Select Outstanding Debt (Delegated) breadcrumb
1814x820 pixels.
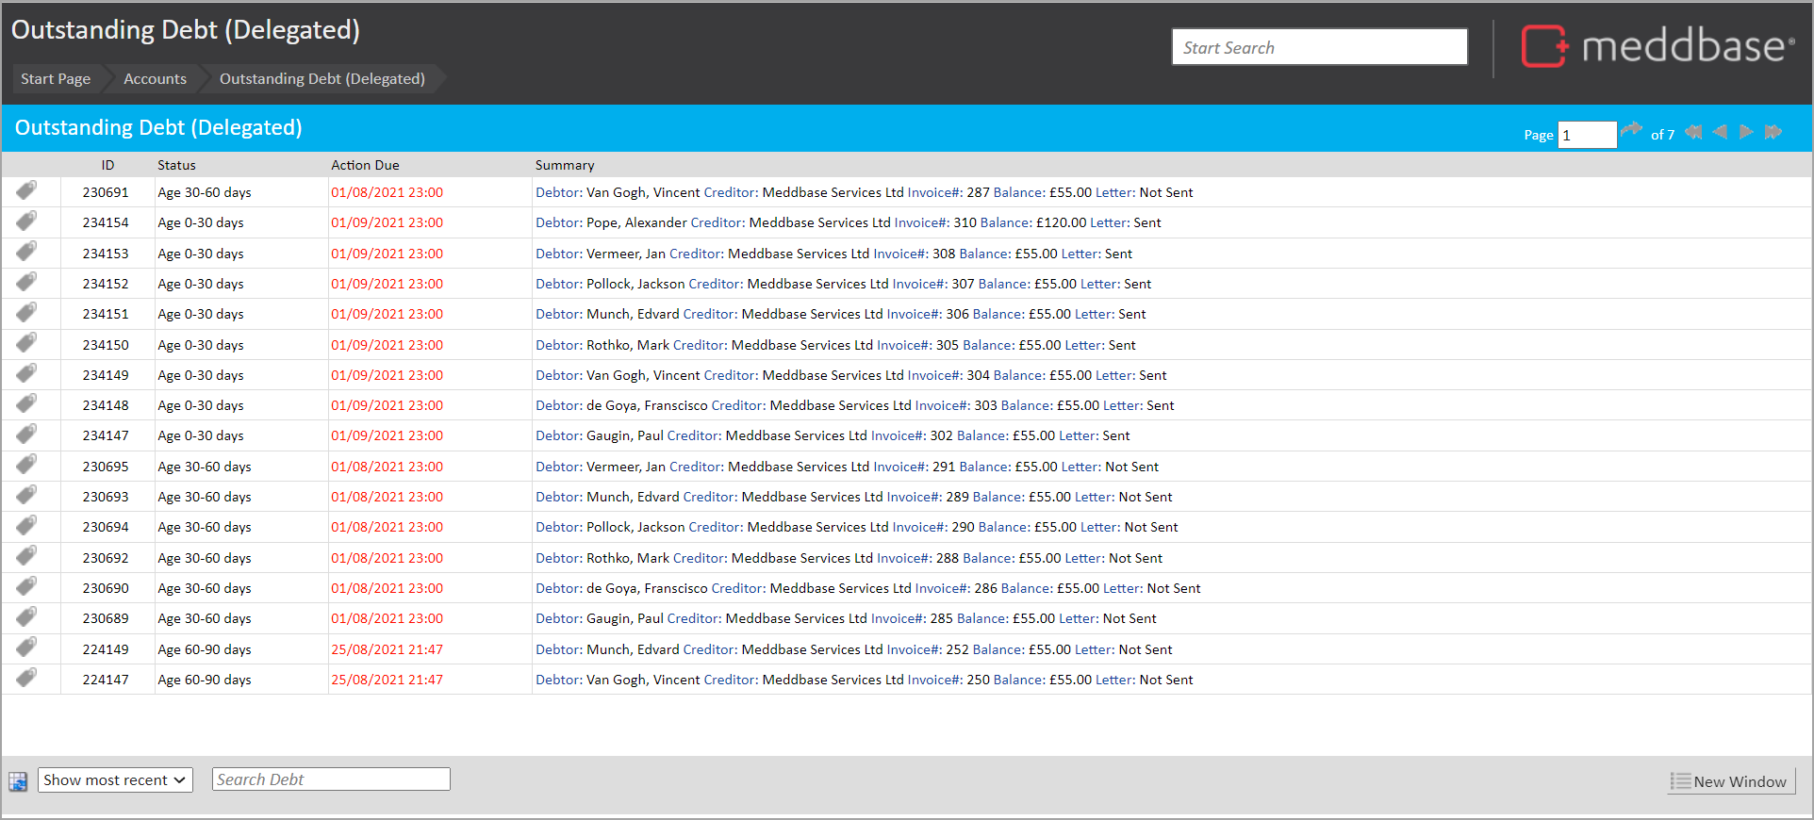322,79
